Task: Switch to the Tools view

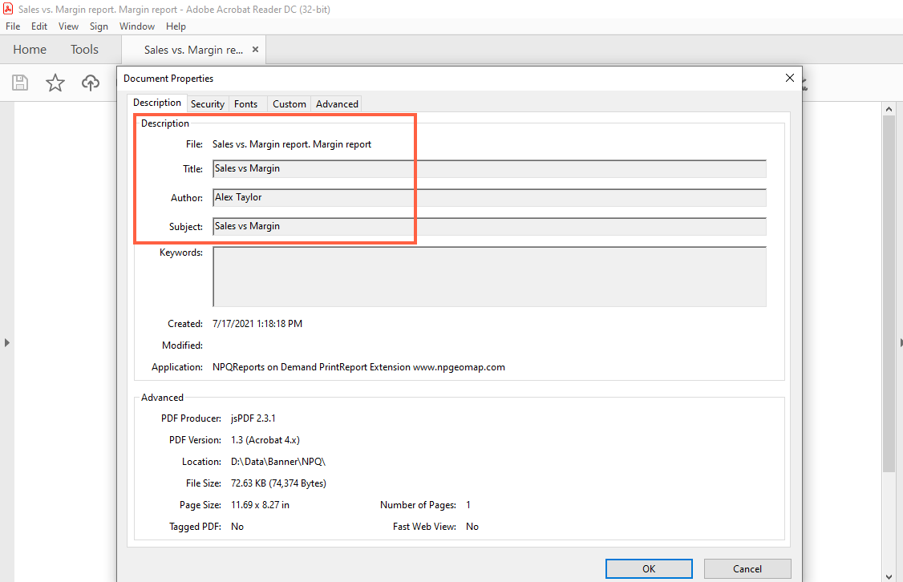Action: click(x=85, y=50)
